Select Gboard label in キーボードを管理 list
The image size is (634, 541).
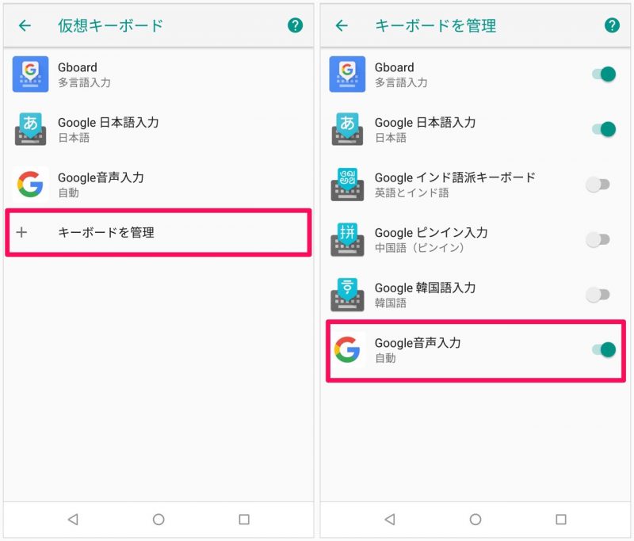(394, 67)
